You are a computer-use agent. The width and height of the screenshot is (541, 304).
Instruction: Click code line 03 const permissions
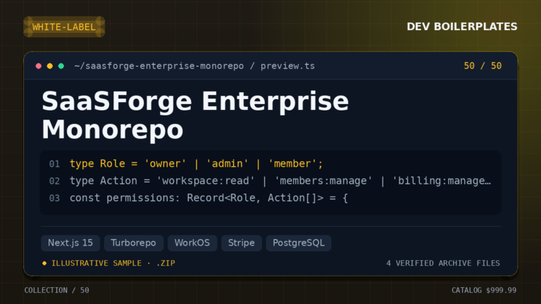coord(209,198)
